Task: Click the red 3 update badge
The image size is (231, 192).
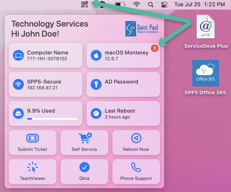Action: coord(155,48)
